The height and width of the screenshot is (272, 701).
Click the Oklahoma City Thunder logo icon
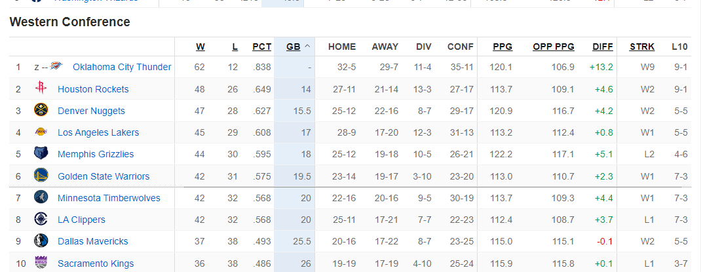[x=56, y=67]
